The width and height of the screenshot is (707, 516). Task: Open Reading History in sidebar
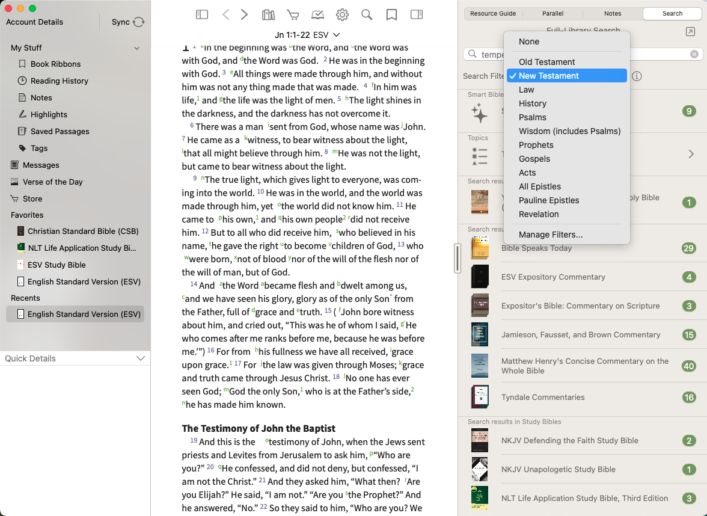[x=59, y=81]
